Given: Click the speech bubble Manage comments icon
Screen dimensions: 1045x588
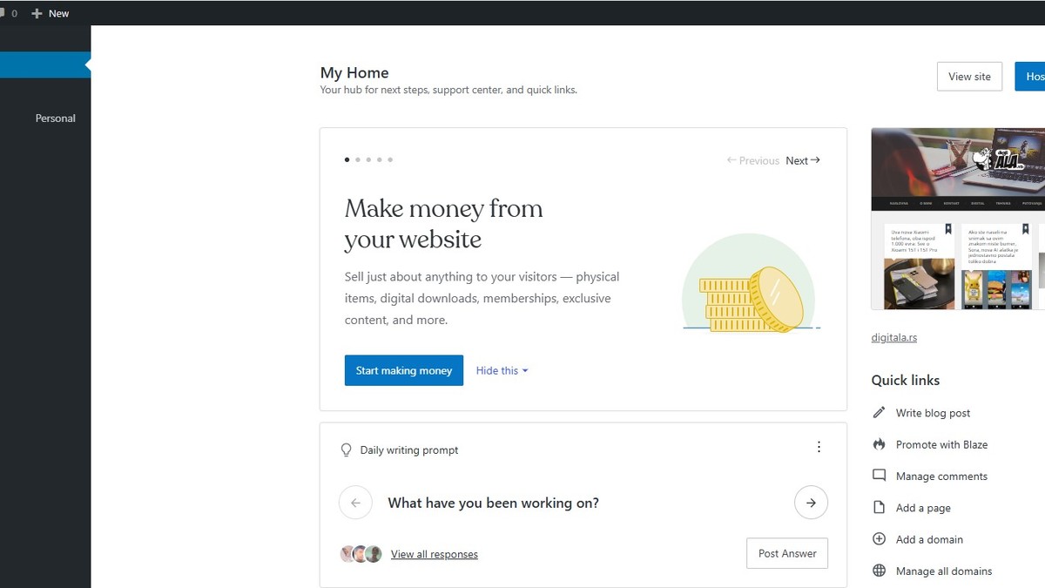Looking at the screenshot, I should click(879, 476).
